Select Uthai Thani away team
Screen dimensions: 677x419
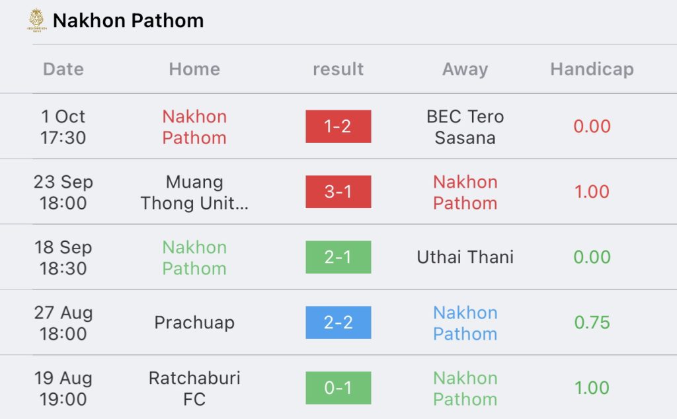465,257
